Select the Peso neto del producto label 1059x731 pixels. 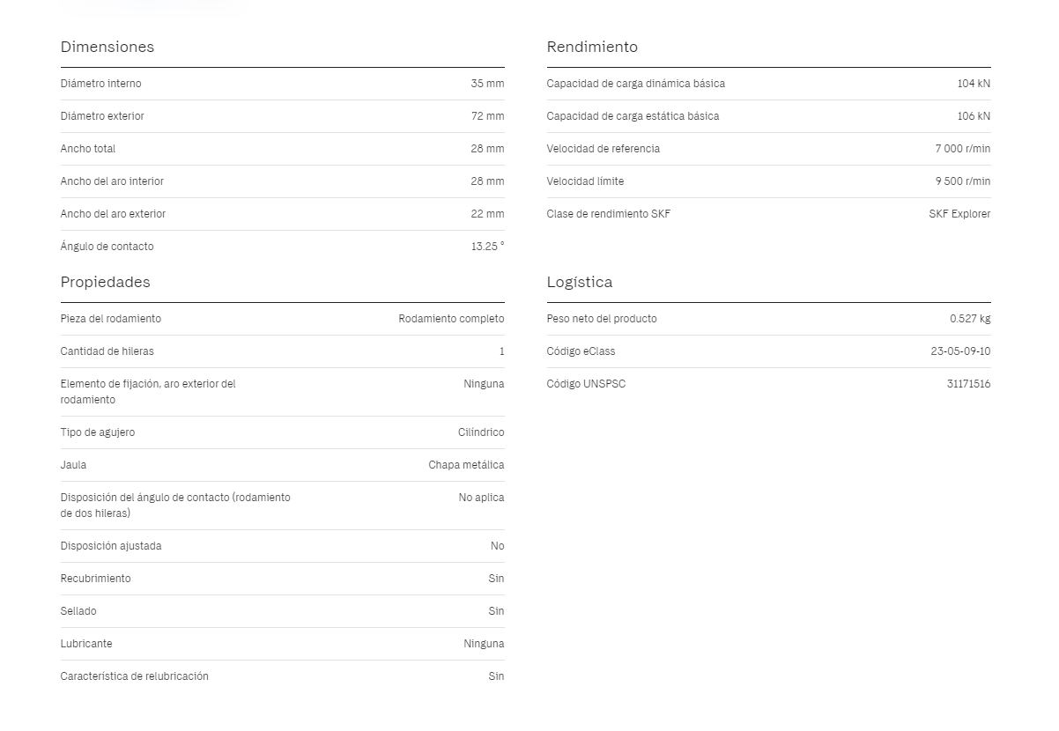(x=601, y=319)
